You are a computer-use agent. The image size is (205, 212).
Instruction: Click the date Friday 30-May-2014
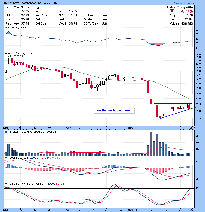[180, 7]
